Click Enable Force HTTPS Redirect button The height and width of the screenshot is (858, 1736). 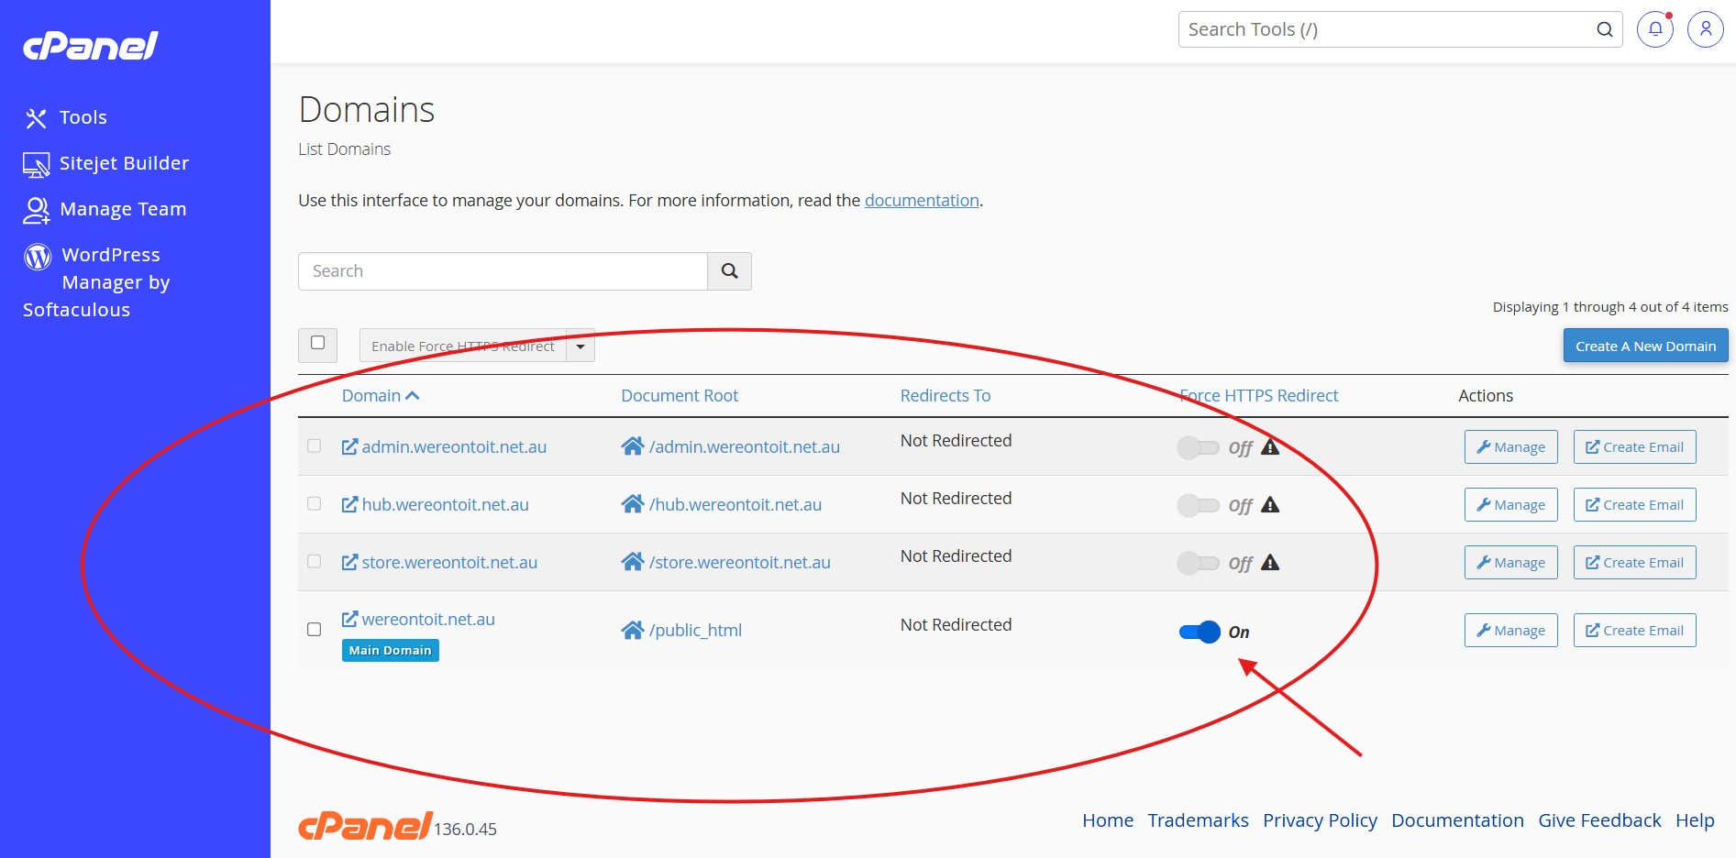click(x=463, y=346)
